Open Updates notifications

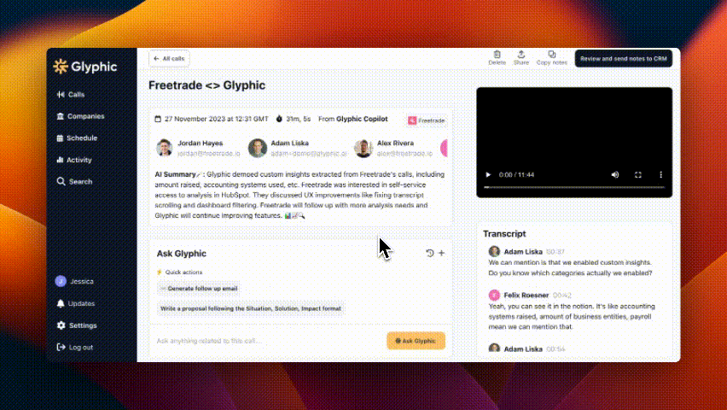point(76,303)
